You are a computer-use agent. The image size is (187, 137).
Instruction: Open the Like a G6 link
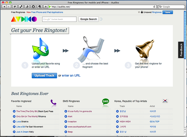tap(21, 127)
